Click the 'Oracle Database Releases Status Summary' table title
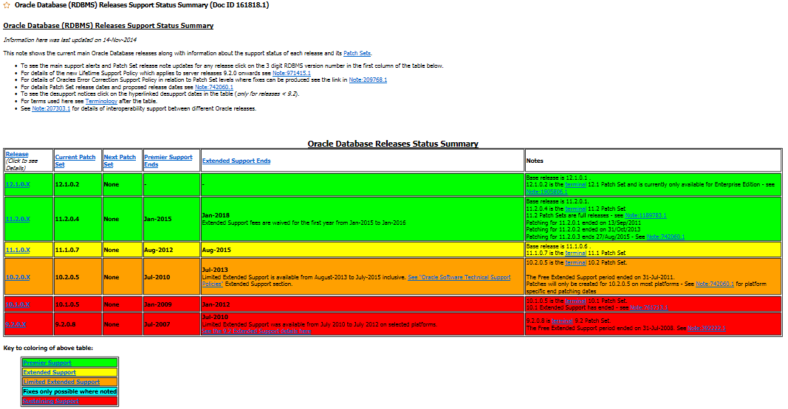 [393, 144]
